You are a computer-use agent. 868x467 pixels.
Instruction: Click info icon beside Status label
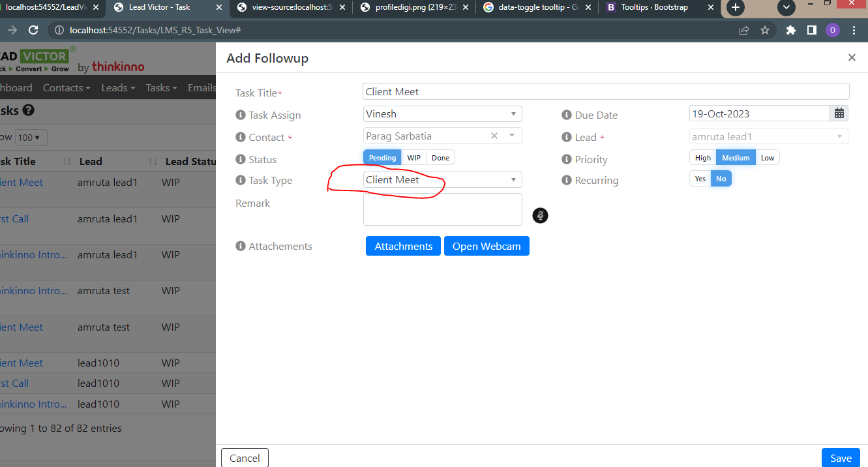coord(240,159)
